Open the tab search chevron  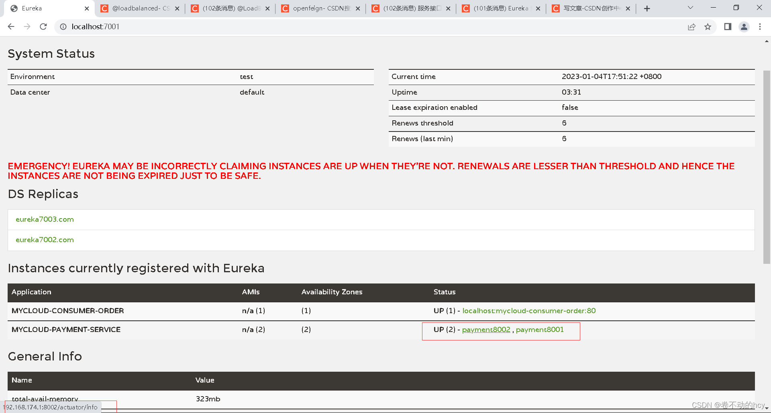(x=690, y=7)
